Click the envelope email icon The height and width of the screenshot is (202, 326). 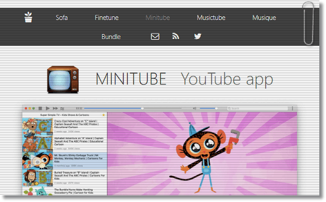click(x=155, y=37)
